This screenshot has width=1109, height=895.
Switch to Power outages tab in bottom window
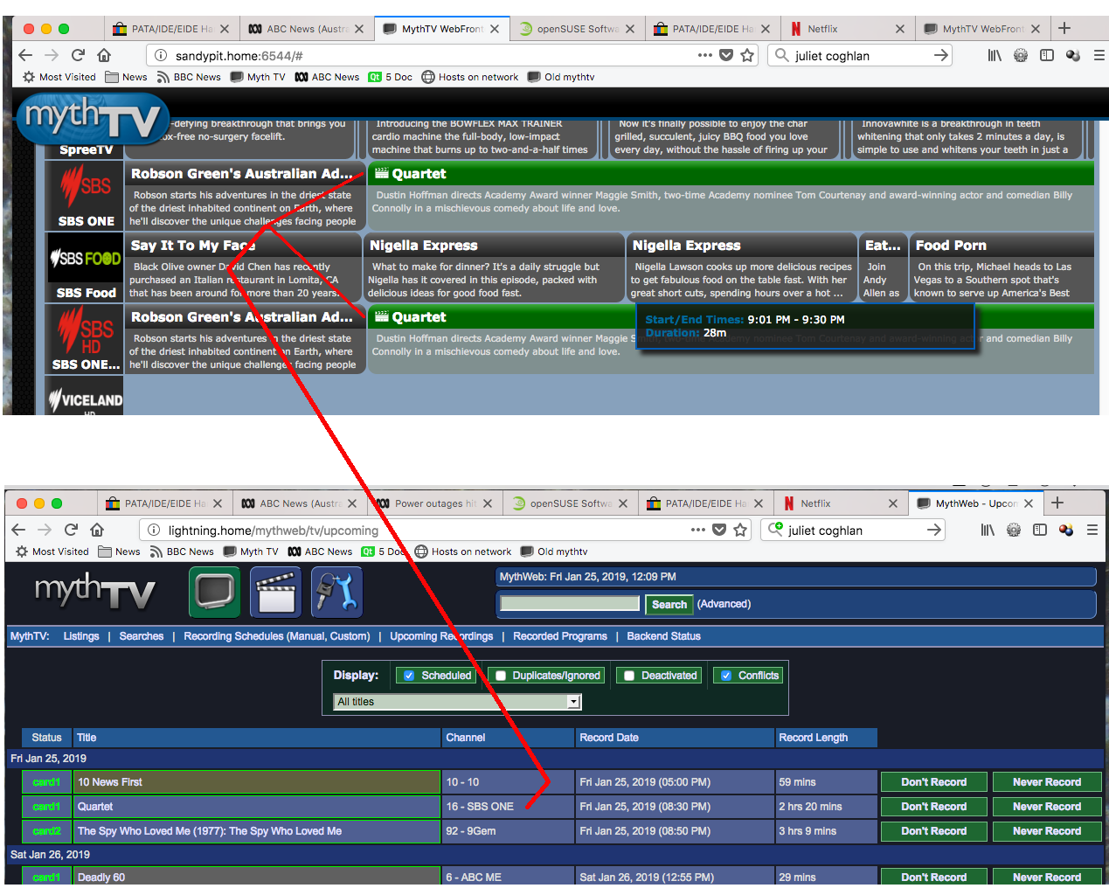[x=434, y=503]
